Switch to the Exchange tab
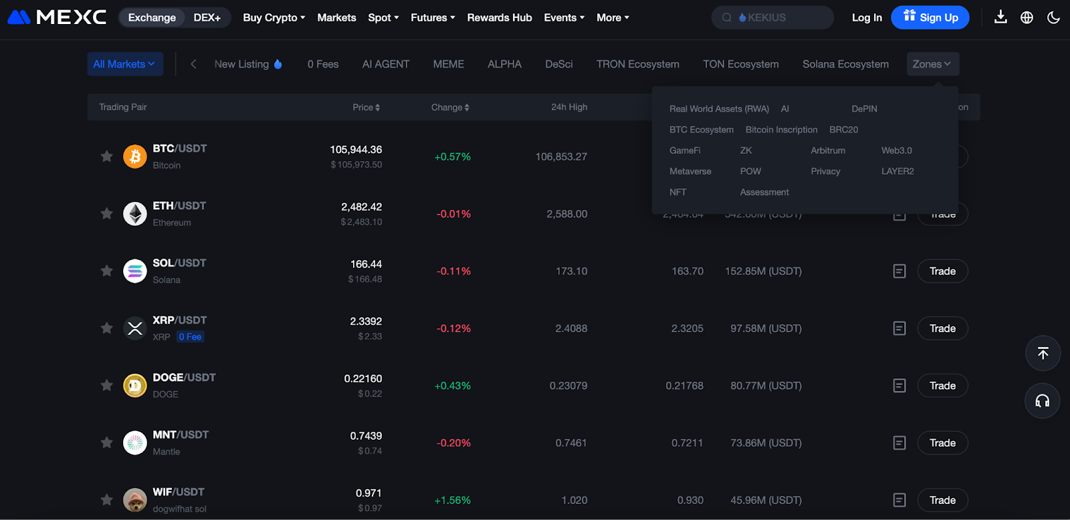This screenshot has width=1070, height=520. click(152, 17)
